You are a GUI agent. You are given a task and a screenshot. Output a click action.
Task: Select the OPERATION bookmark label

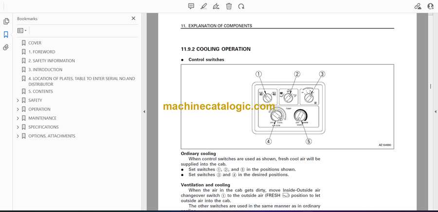tap(39, 109)
